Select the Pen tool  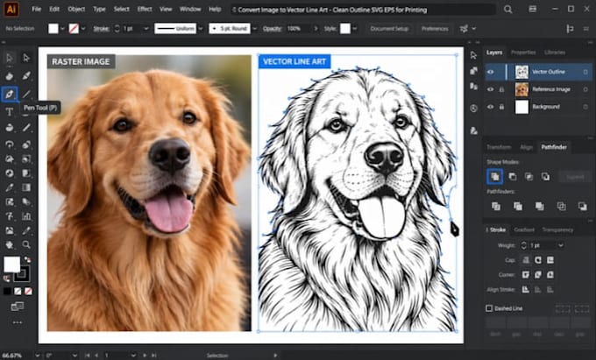point(10,94)
